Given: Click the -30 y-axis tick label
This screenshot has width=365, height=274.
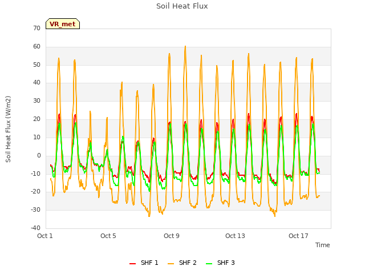Looking at the screenshot, I should pyautogui.click(x=36, y=209).
